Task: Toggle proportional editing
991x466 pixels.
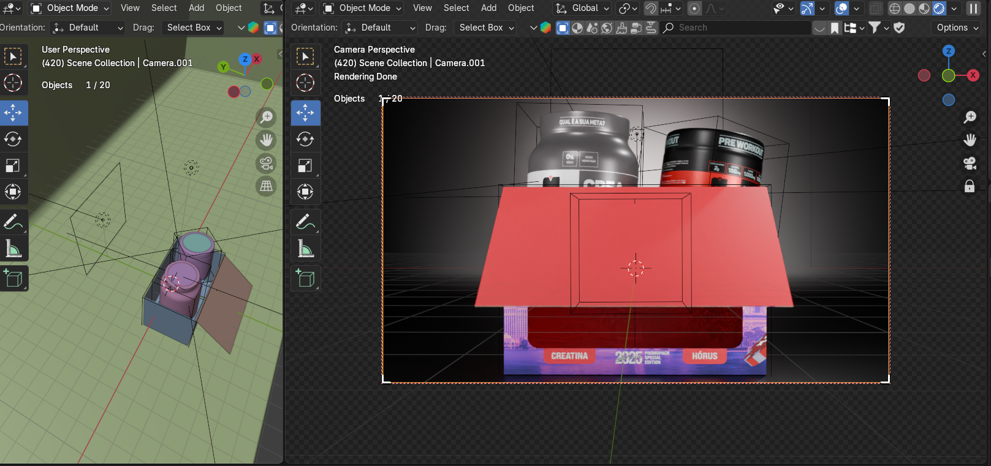Action: click(x=694, y=9)
